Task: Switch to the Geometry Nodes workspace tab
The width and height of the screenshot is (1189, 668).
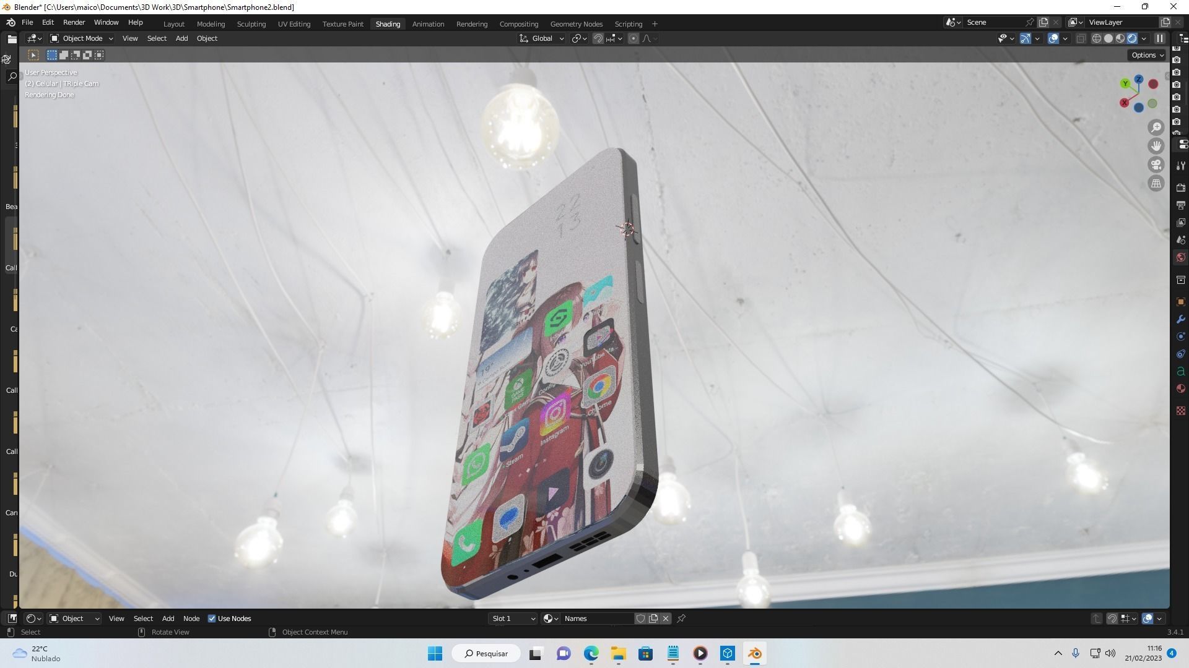Action: 577,24
